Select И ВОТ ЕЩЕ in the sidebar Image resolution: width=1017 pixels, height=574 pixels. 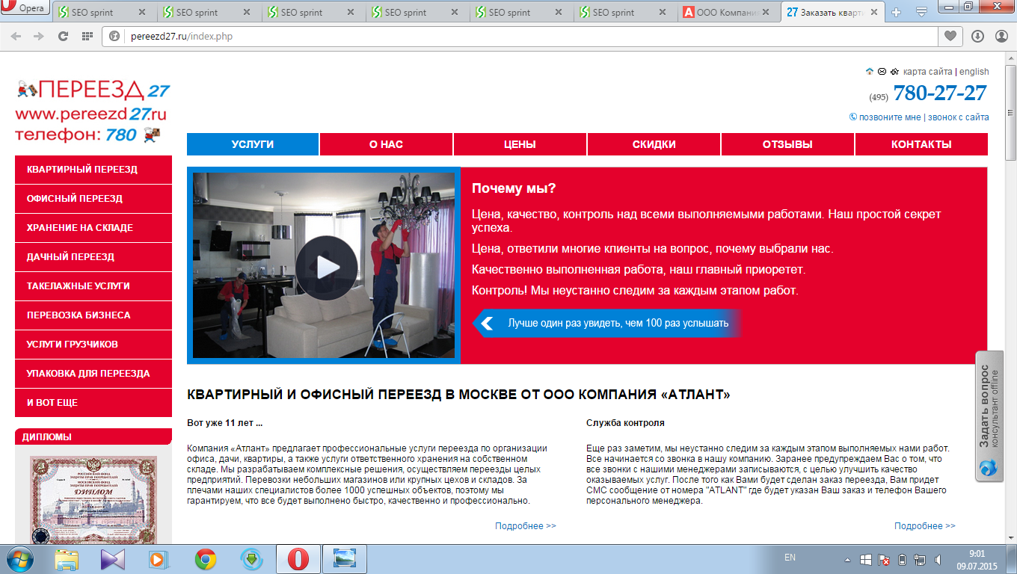[93, 403]
